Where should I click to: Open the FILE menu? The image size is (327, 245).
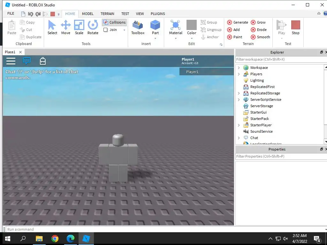pos(11,13)
